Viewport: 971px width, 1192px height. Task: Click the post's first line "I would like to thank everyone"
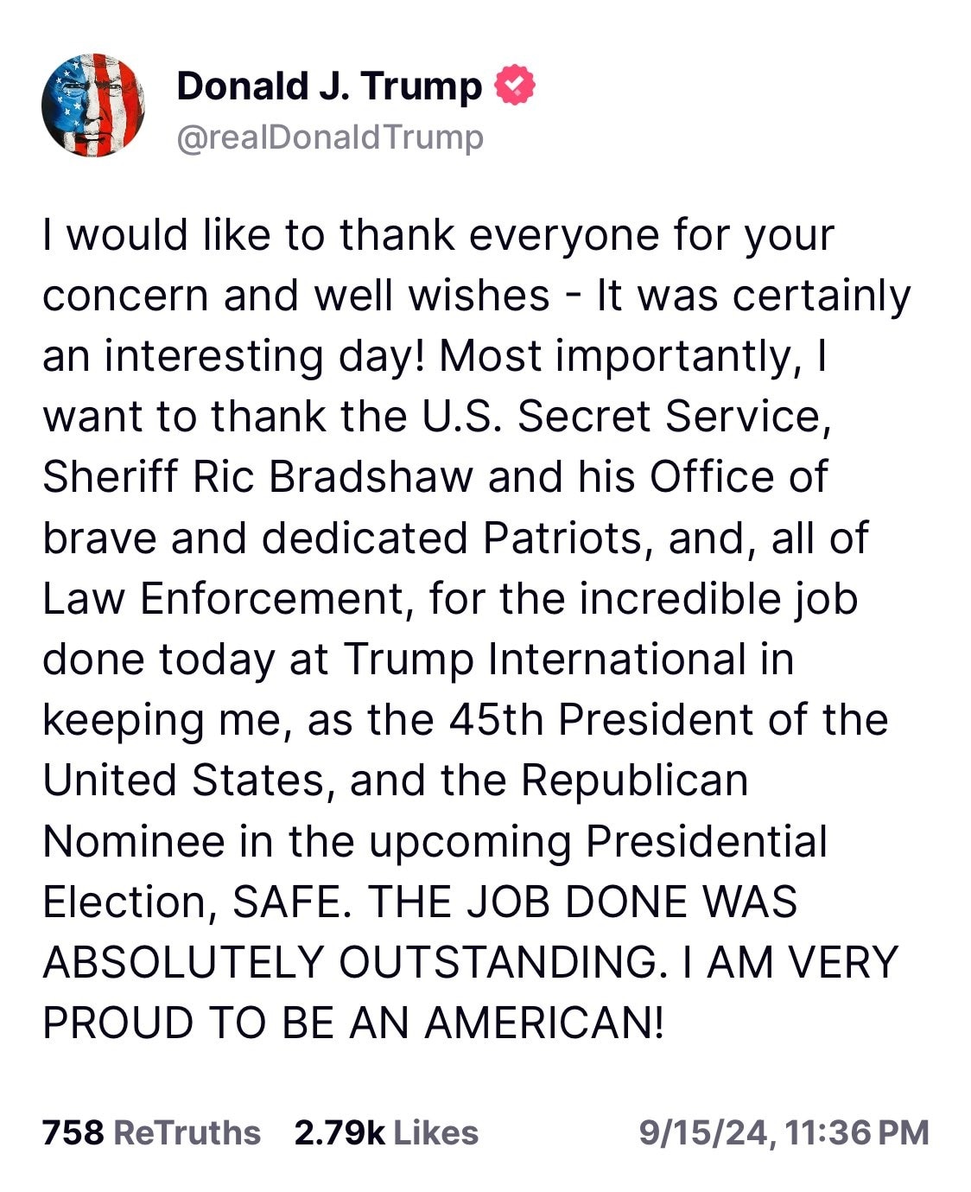click(x=352, y=235)
